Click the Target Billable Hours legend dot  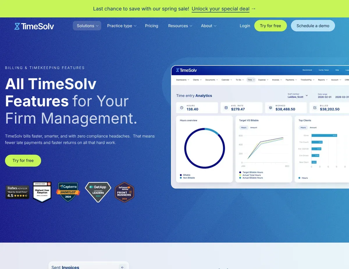pos(240,172)
